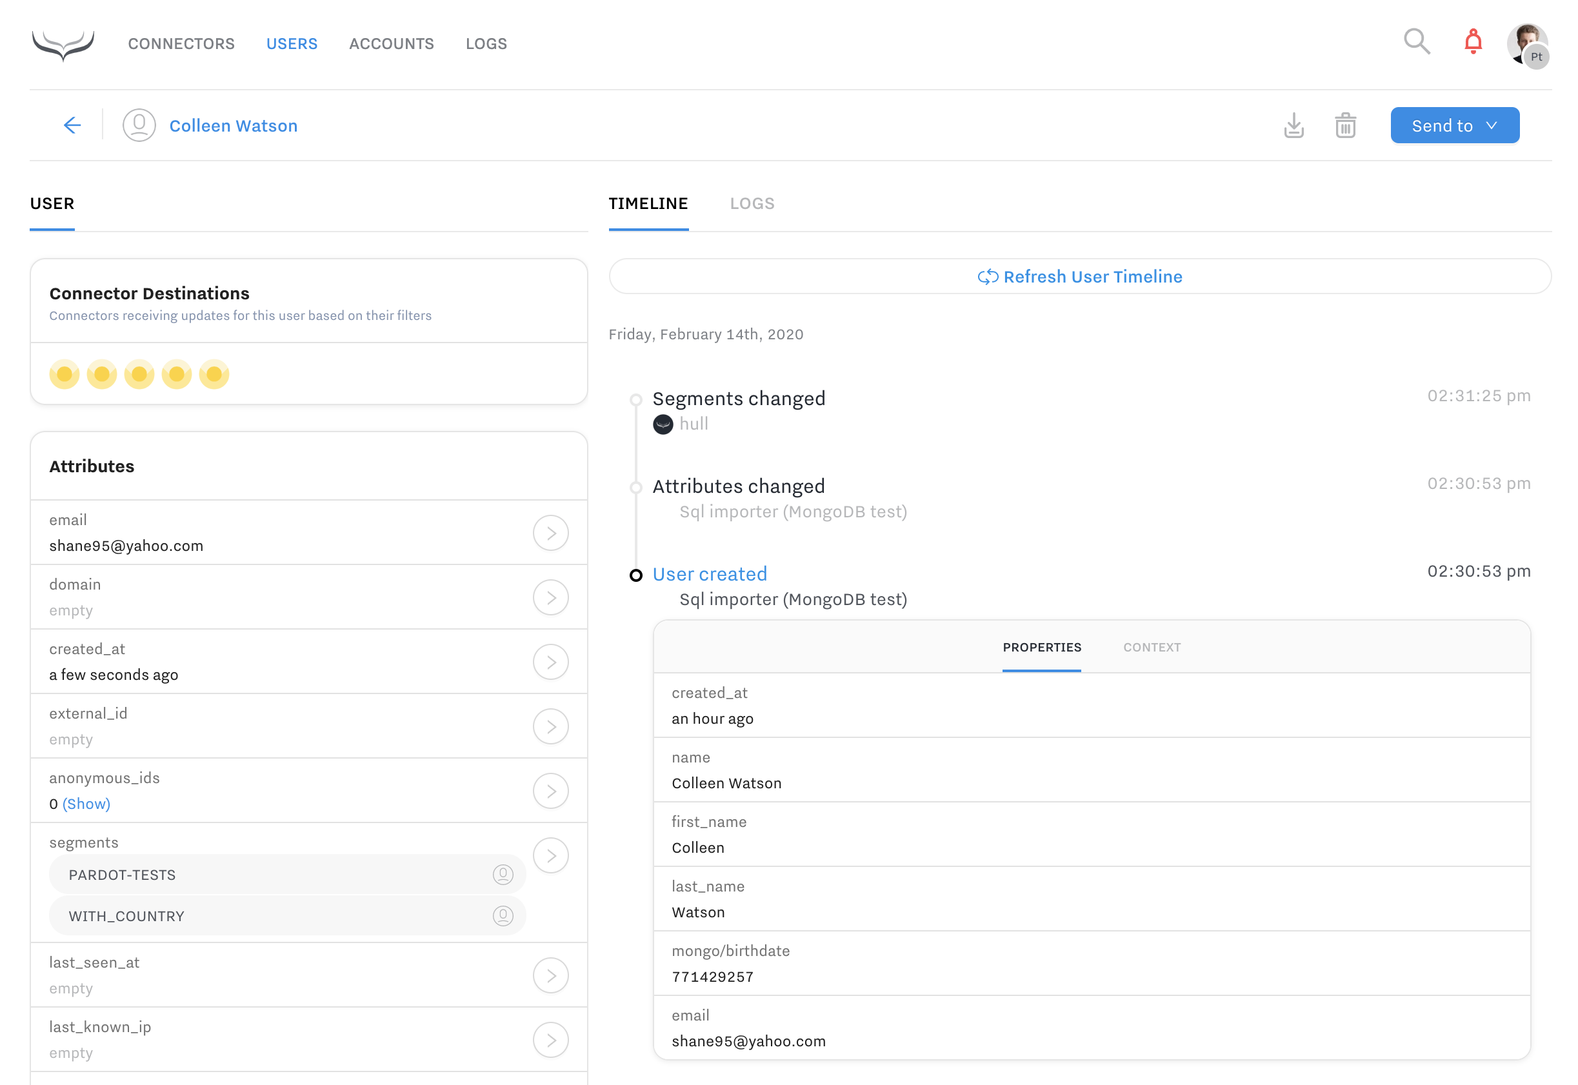
Task: Click user icon on WITH_COUNTRY segment
Action: (503, 916)
